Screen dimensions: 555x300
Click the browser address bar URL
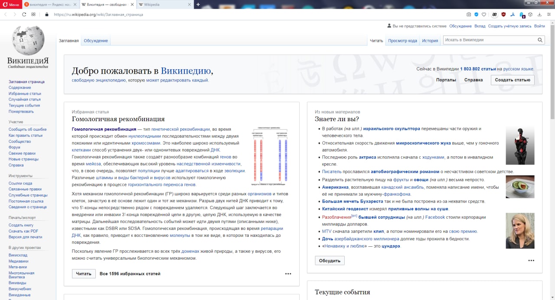tap(98, 14)
